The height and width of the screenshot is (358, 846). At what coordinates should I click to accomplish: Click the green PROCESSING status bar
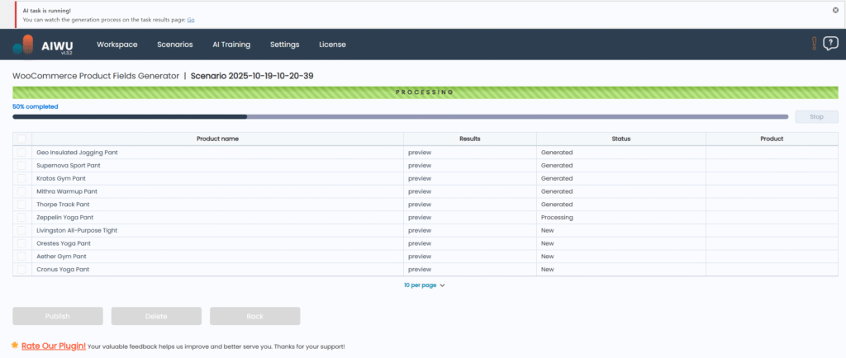tap(425, 92)
